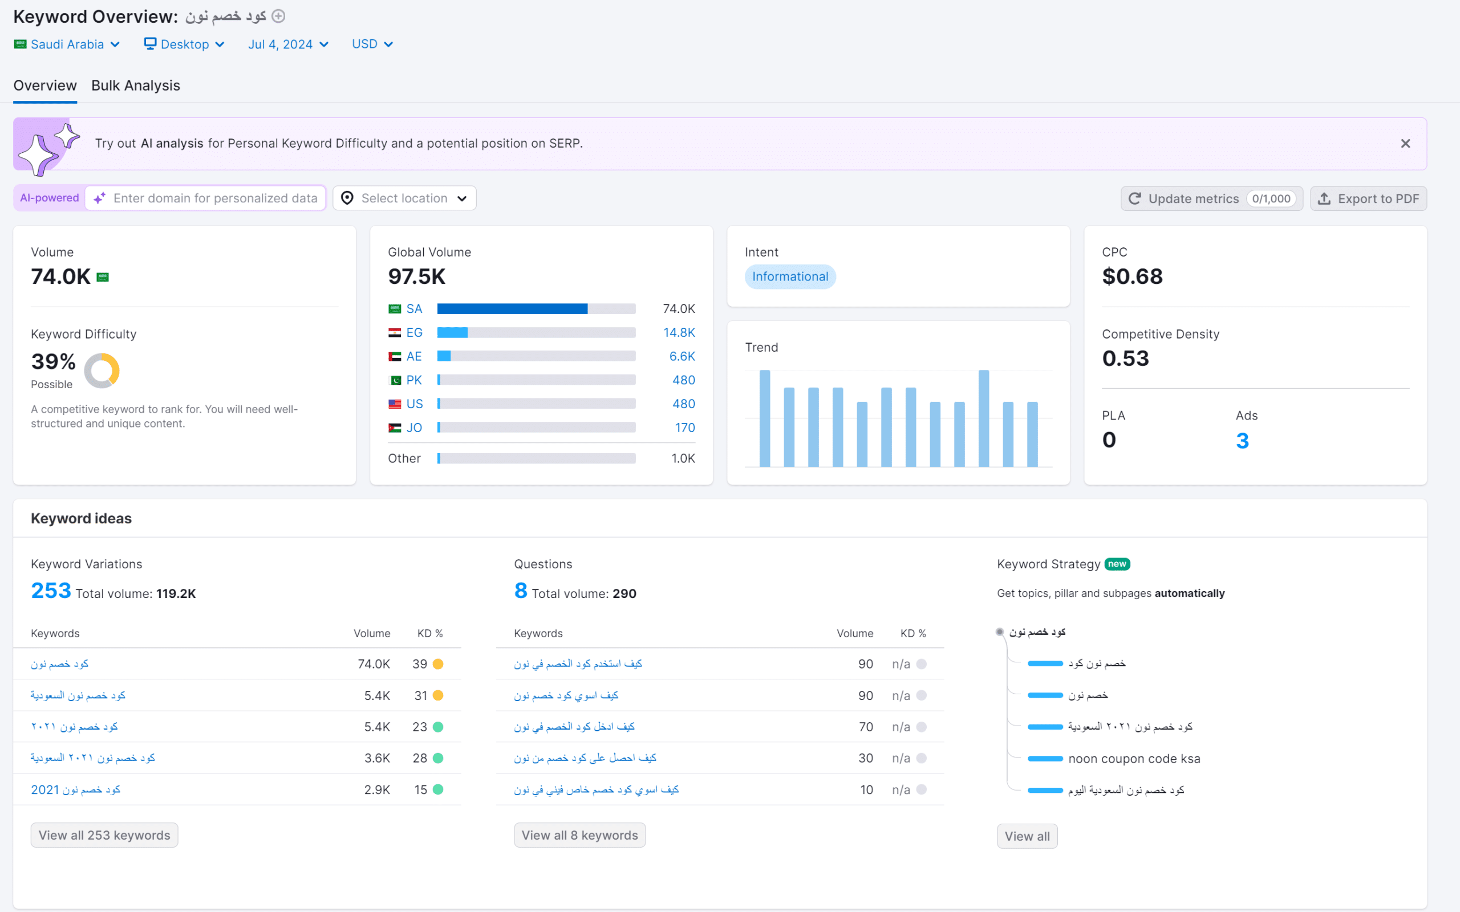
Task: Click the PK country link in Global Volume
Action: [x=414, y=380]
